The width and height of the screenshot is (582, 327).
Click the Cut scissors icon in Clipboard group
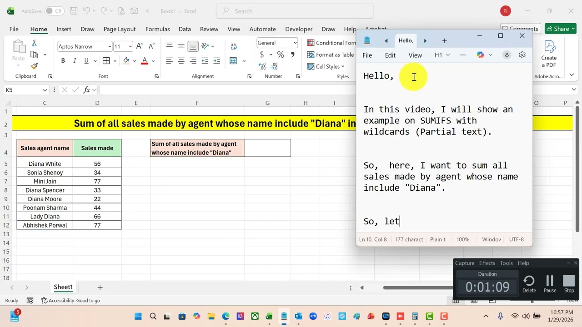34,44
